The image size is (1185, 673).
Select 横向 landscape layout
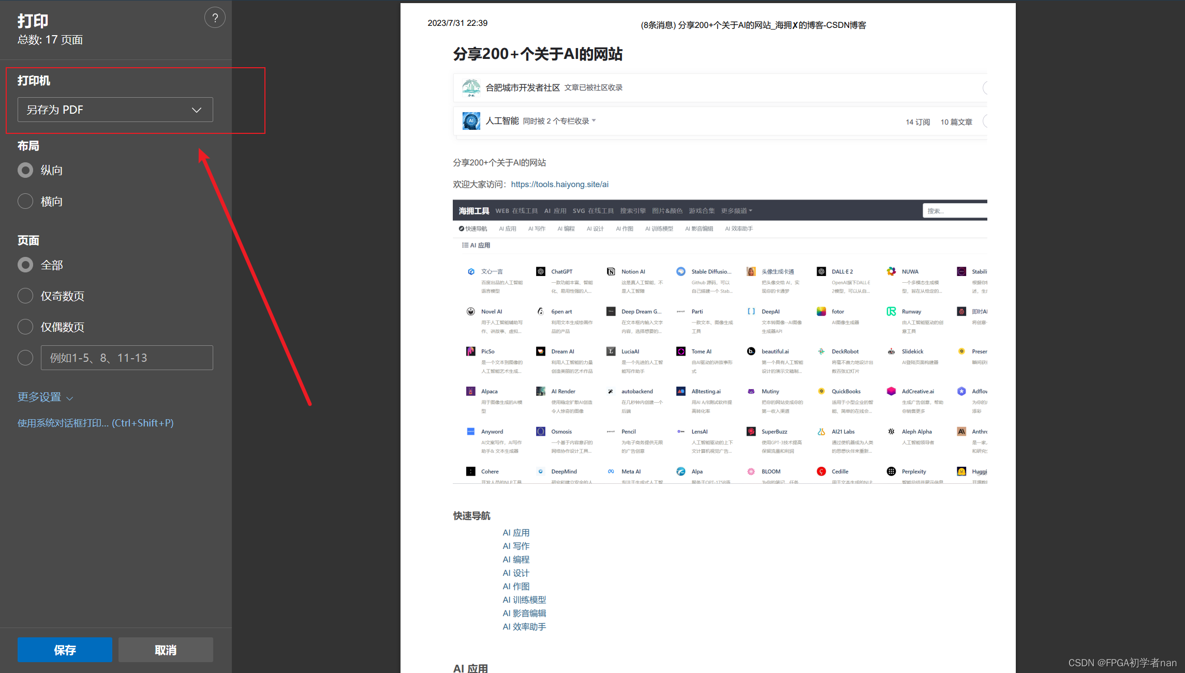click(x=25, y=202)
